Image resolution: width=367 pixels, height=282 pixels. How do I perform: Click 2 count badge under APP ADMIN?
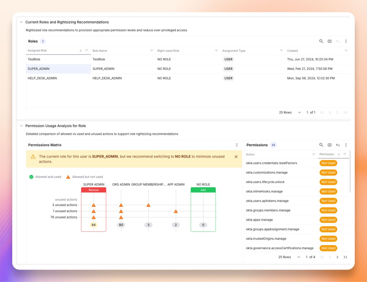(176, 225)
